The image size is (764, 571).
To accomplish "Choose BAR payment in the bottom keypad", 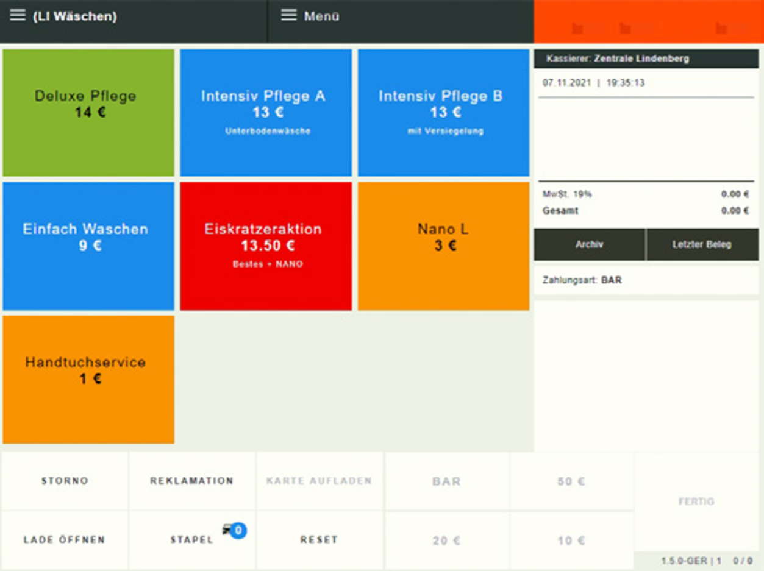I will coord(446,481).
